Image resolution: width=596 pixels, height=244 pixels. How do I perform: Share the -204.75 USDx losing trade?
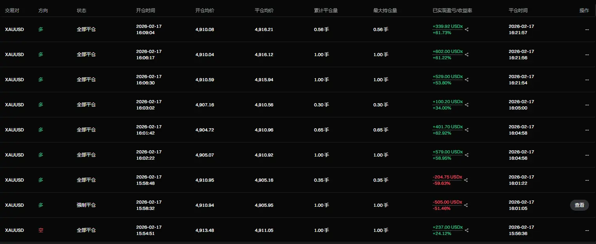click(x=466, y=180)
